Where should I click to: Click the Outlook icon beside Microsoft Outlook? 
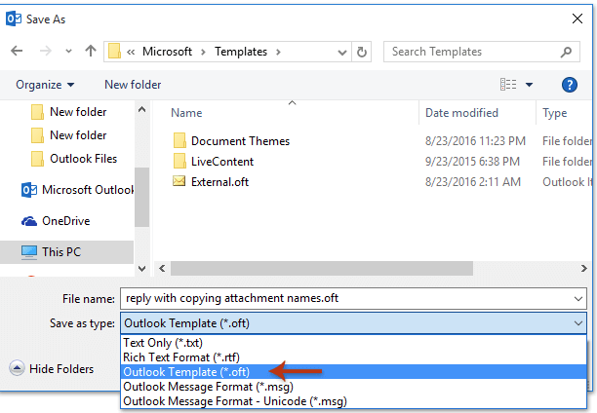pos(29,190)
